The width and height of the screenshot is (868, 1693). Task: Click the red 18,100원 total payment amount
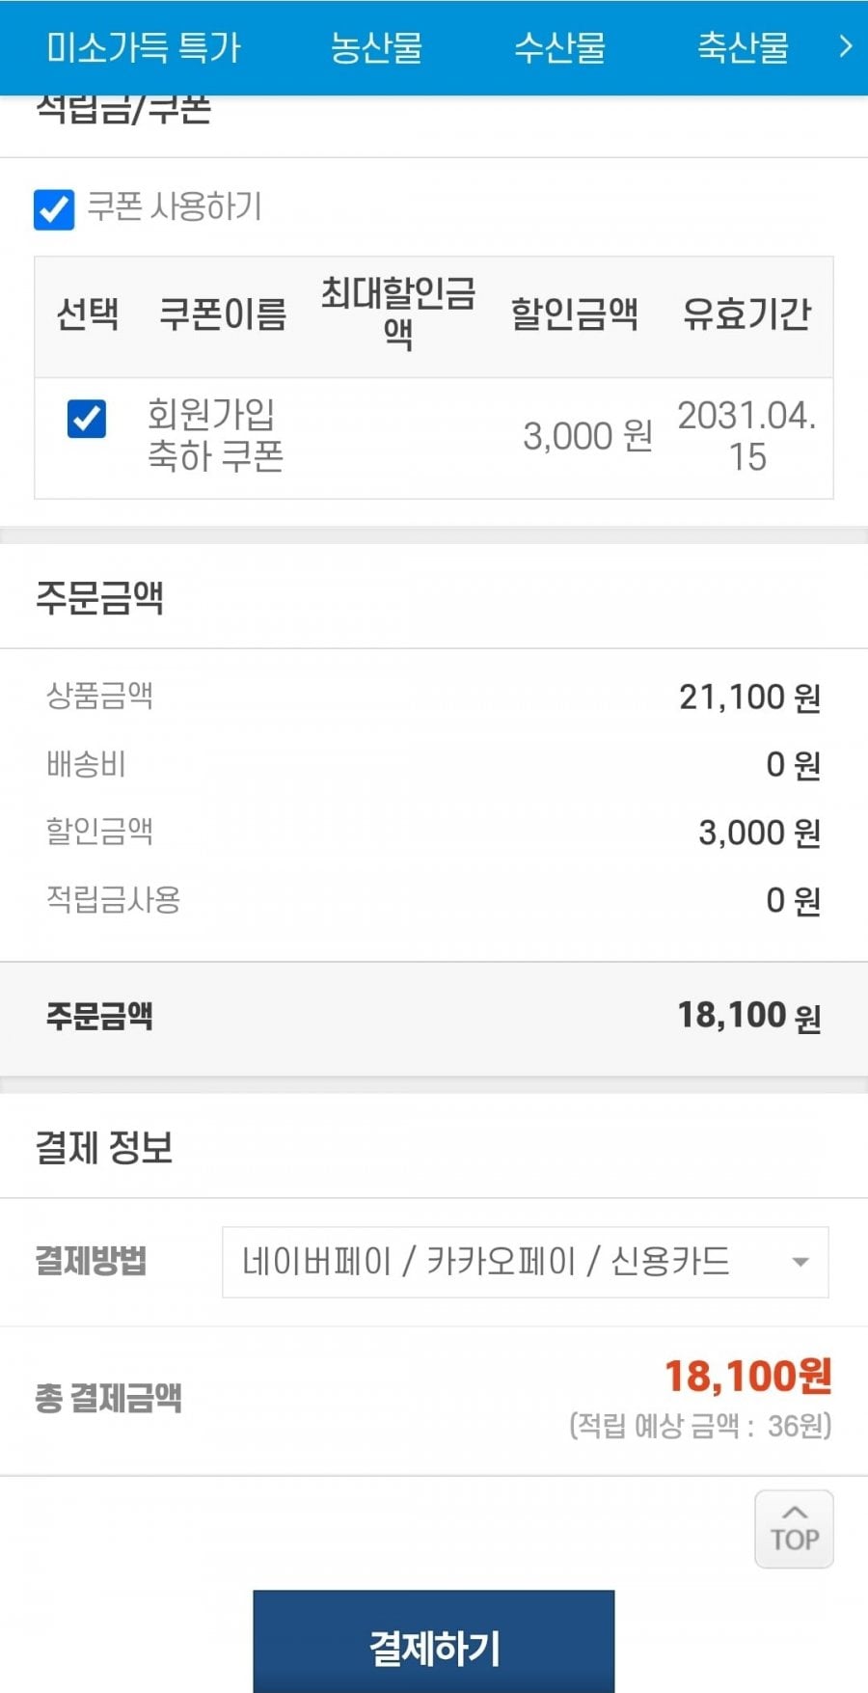(747, 1376)
